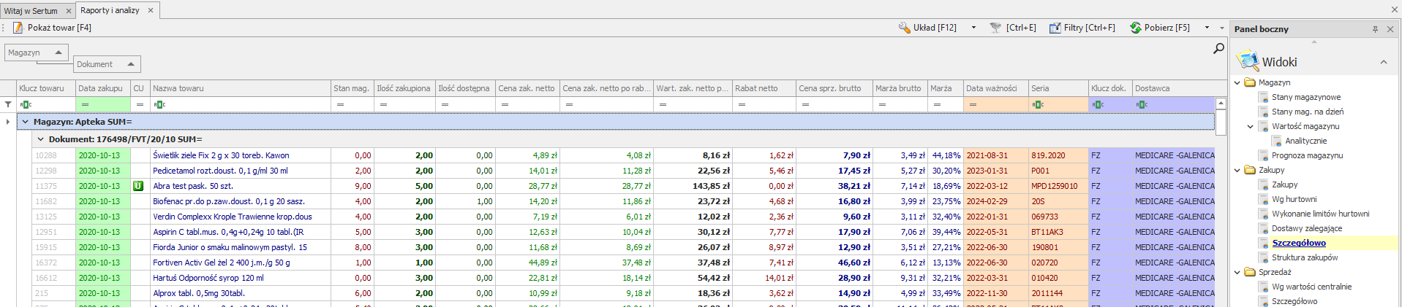The image size is (1402, 307).
Task: Open dropdown arrow next to Pobierz
Action: click(1207, 28)
